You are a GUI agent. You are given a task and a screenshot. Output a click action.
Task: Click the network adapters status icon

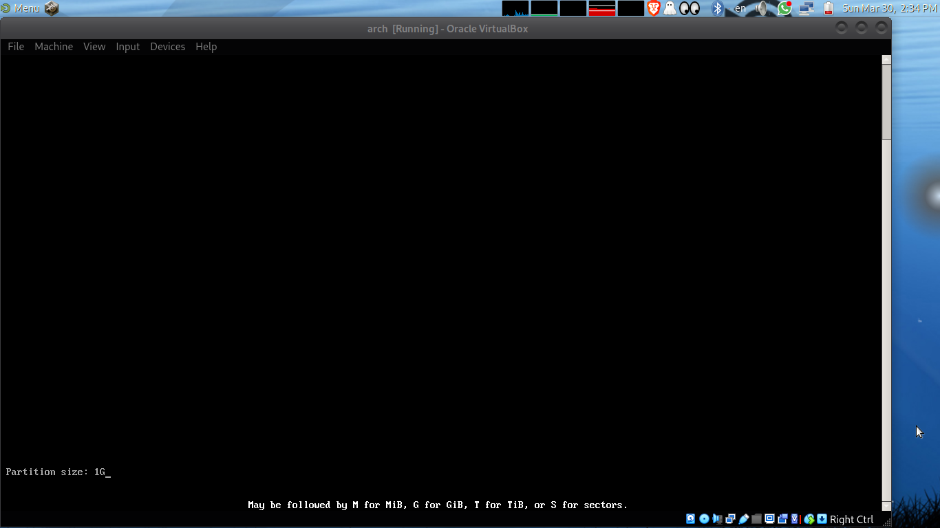(730, 519)
